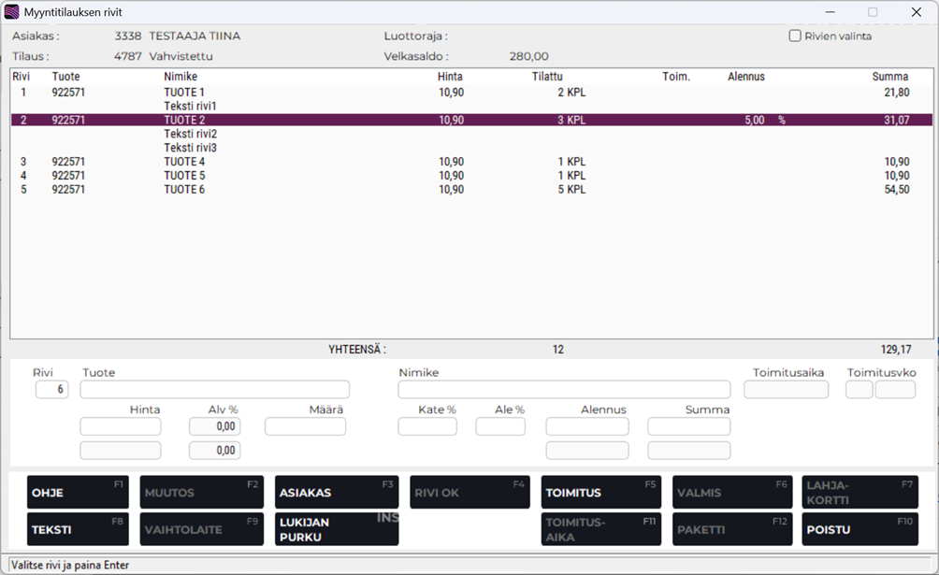Click the LUKIJAN PURKU button
This screenshot has width=939, height=575.
pos(336,529)
